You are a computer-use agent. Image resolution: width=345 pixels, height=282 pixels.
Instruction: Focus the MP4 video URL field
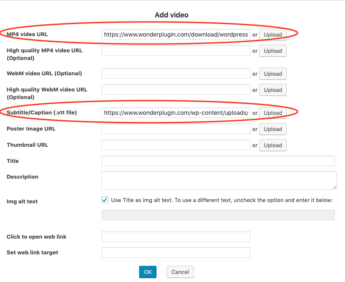click(x=176, y=34)
